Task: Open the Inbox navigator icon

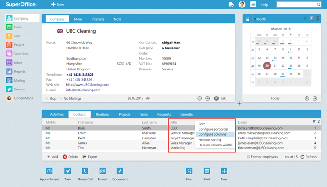Action: pyautogui.click(x=9, y=62)
